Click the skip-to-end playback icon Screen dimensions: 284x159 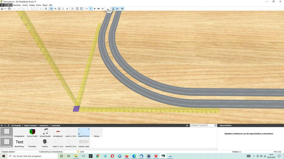click(x=103, y=9)
